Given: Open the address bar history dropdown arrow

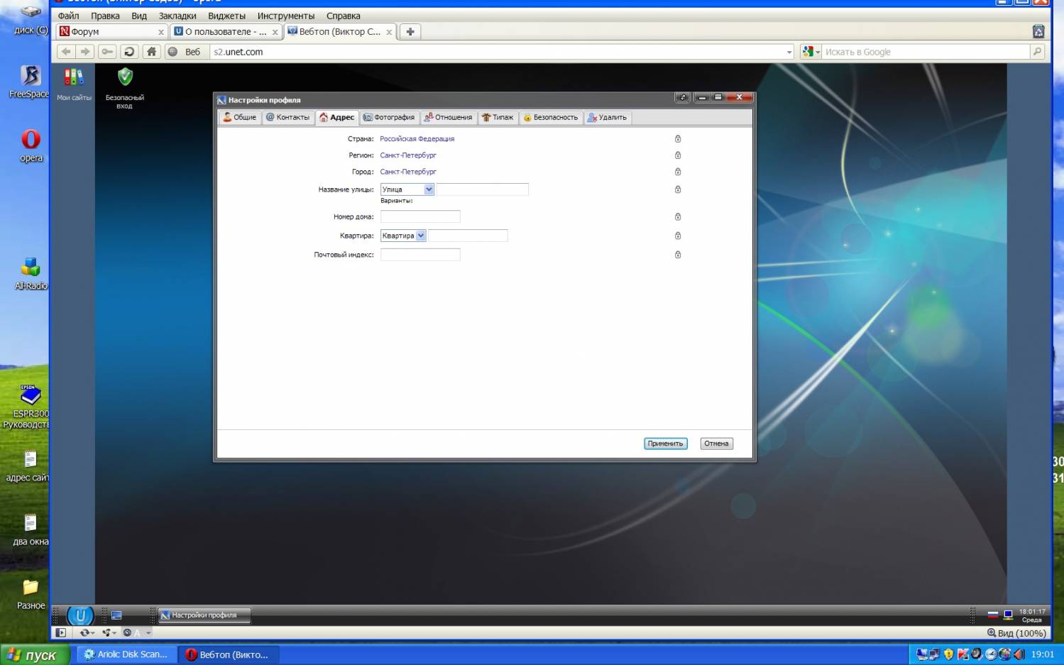Looking at the screenshot, I should (789, 52).
